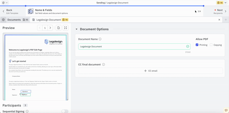This screenshot has height=113, width=229.
Task: Click the Legalesign logo in preview
Action: 54,42
